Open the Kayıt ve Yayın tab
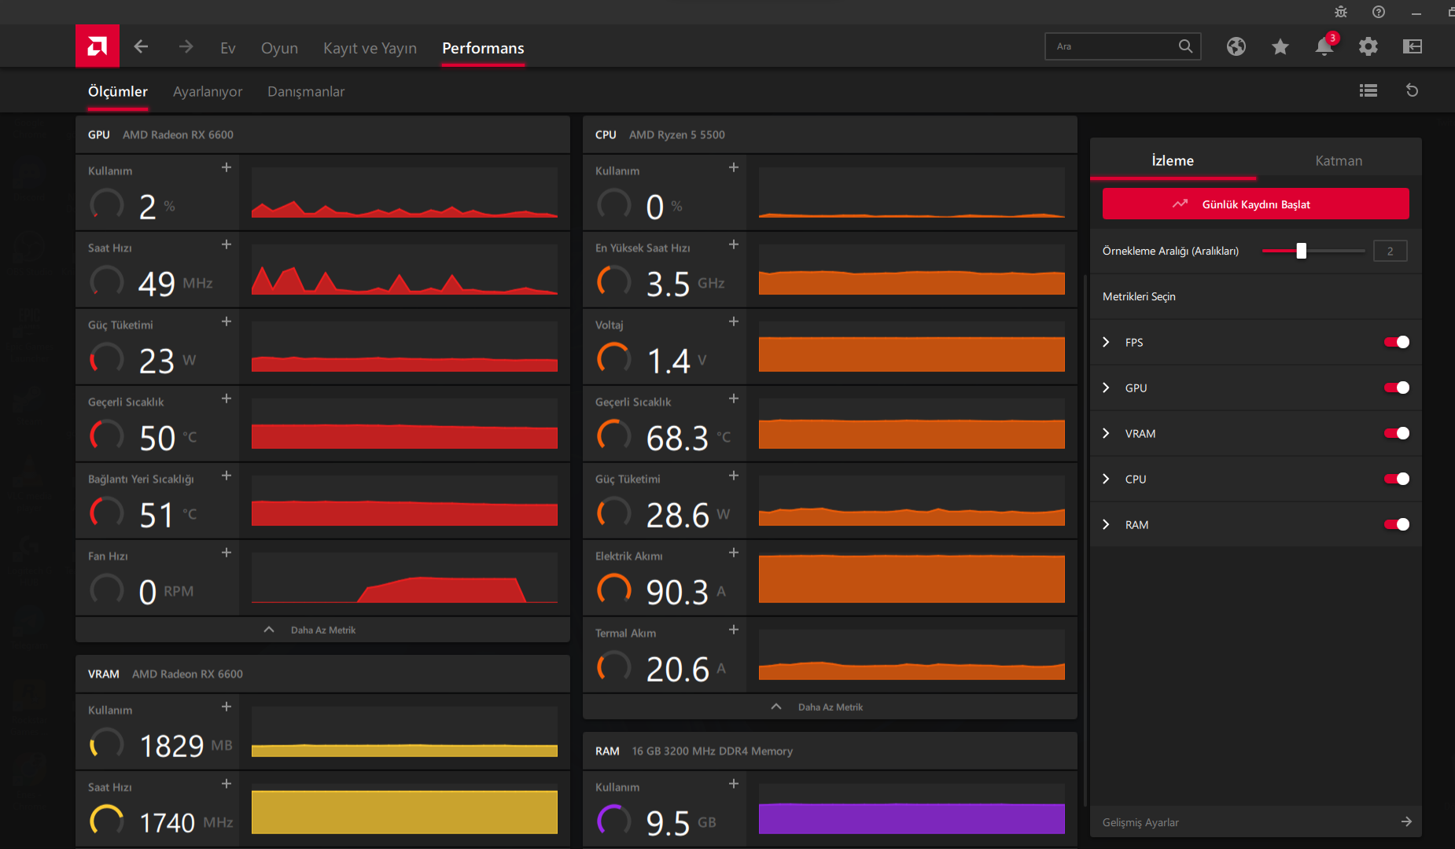 point(370,48)
